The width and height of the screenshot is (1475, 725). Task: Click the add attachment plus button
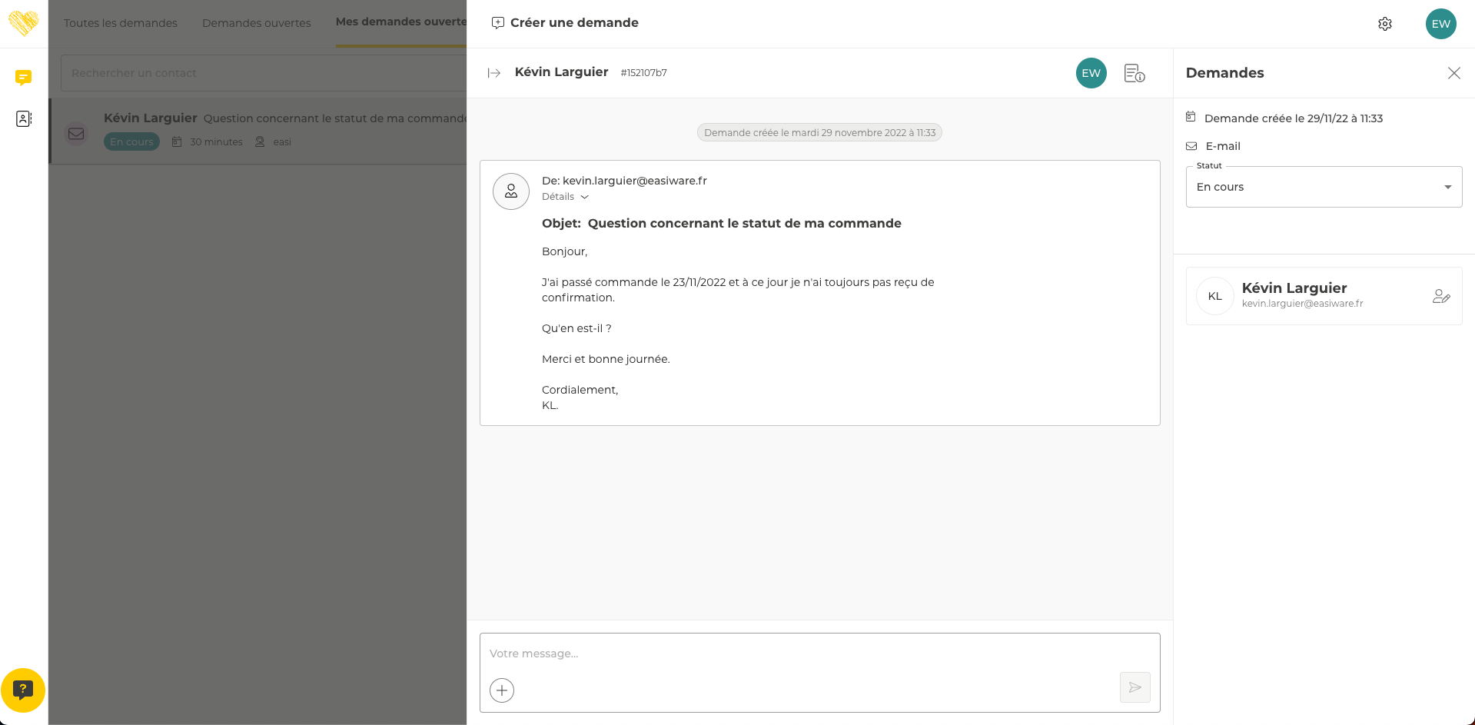pos(502,690)
